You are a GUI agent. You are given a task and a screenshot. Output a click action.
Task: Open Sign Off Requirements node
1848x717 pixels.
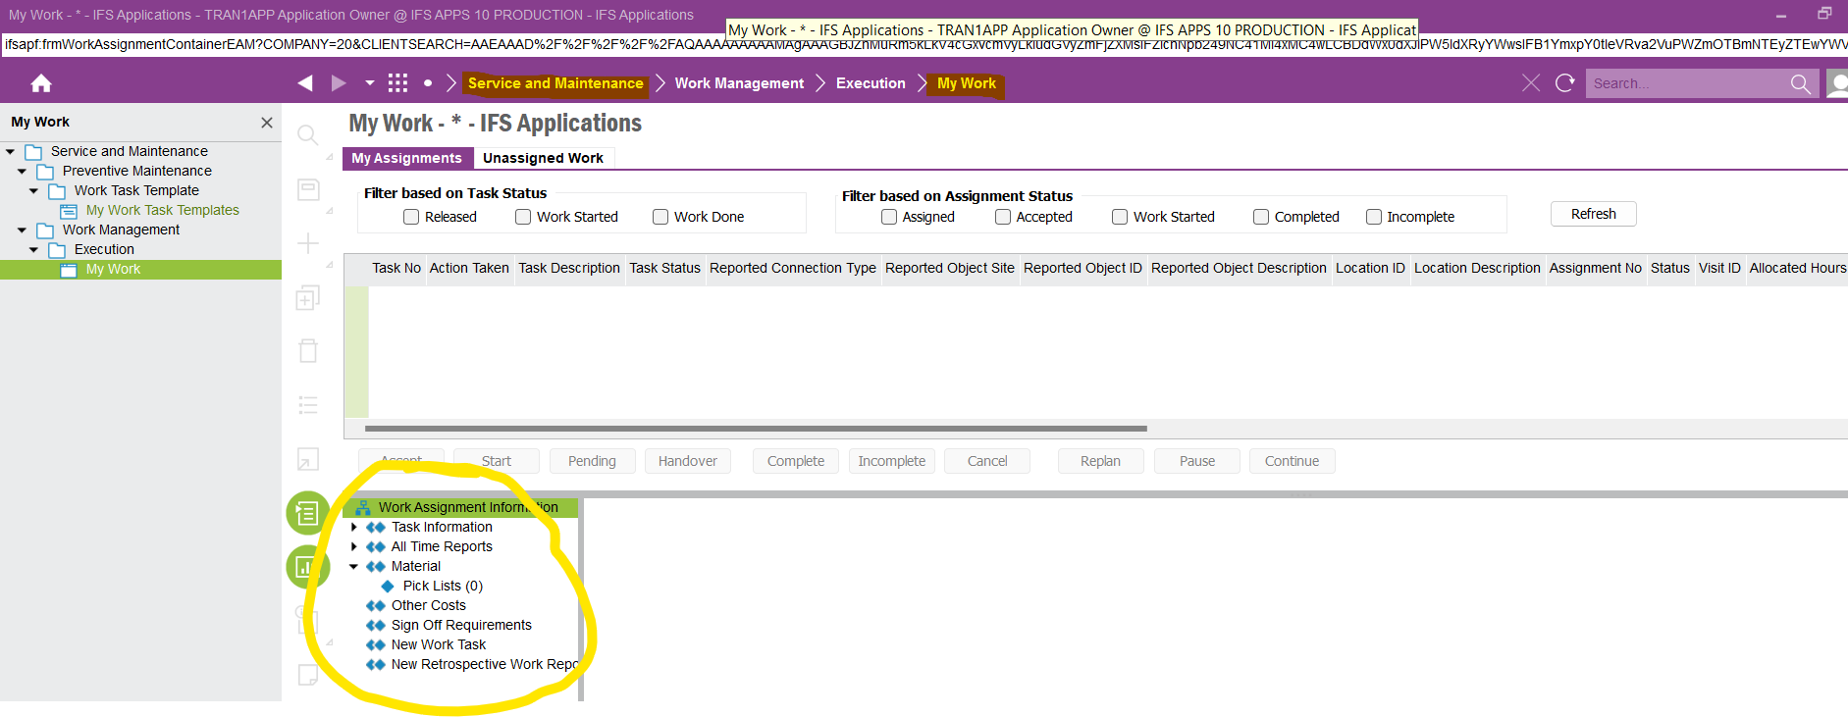pyautogui.click(x=461, y=625)
